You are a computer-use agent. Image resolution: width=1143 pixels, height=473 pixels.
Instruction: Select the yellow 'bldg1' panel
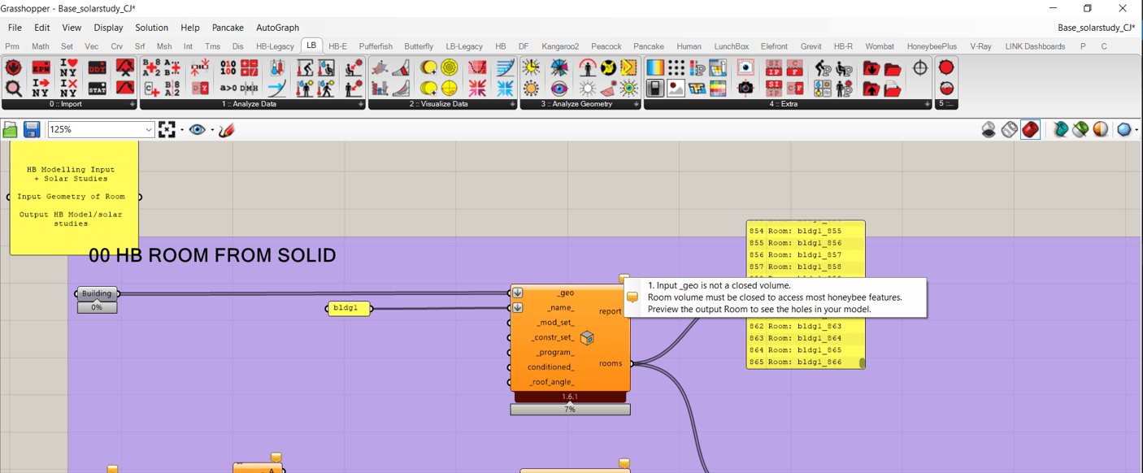(348, 308)
